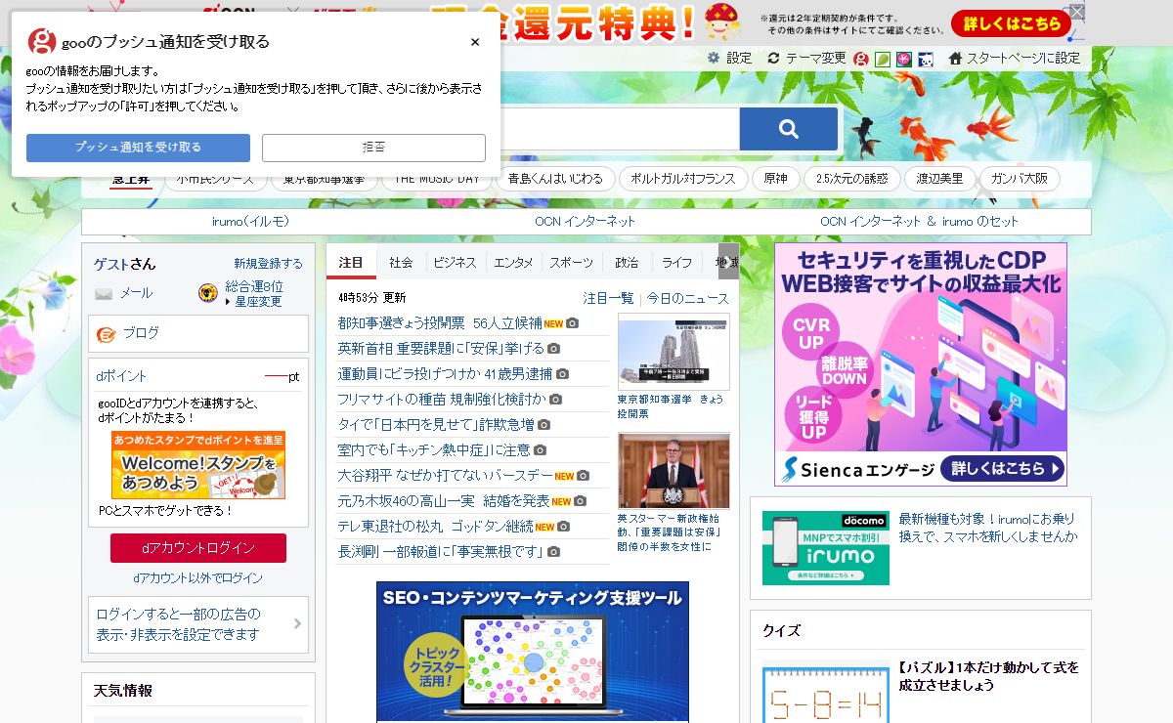Expand the 星座変更 horoscope selector
Viewport: 1173px width, 723px height.
pyautogui.click(x=253, y=302)
